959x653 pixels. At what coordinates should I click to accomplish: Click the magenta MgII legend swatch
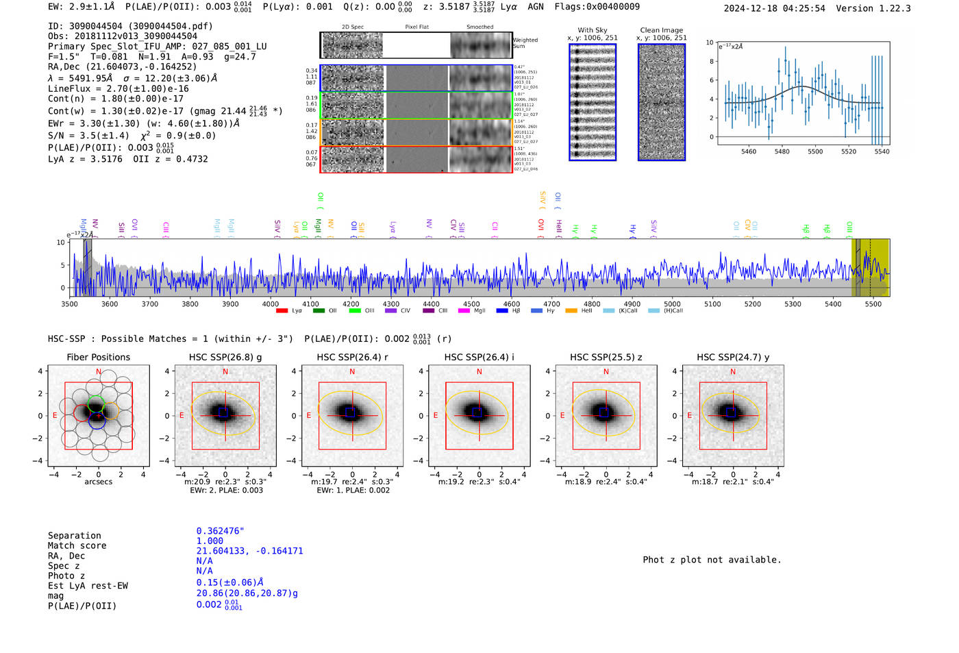[464, 311]
